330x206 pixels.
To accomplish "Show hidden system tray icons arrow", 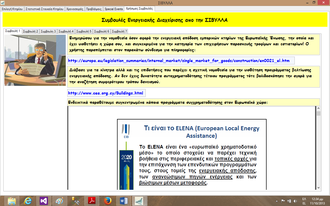I will click(277, 201).
